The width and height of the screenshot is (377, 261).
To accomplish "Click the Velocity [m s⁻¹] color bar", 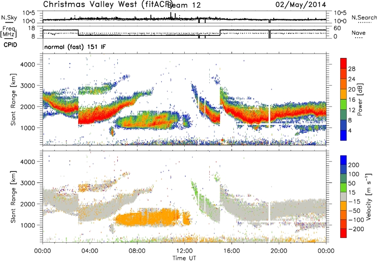I will point(344,196).
